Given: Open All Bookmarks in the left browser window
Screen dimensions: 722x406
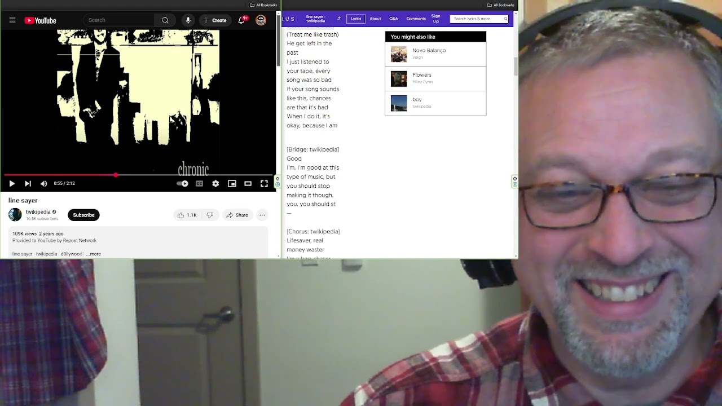Looking at the screenshot, I should (263, 5).
